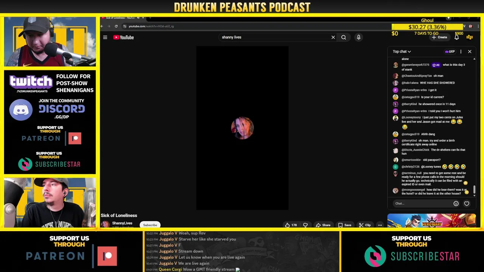Run the search with the magnifier button
The height and width of the screenshot is (272, 484).
point(344,37)
